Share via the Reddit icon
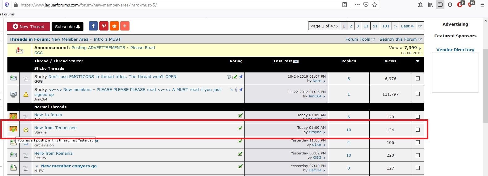The image size is (488, 176). (x=114, y=26)
